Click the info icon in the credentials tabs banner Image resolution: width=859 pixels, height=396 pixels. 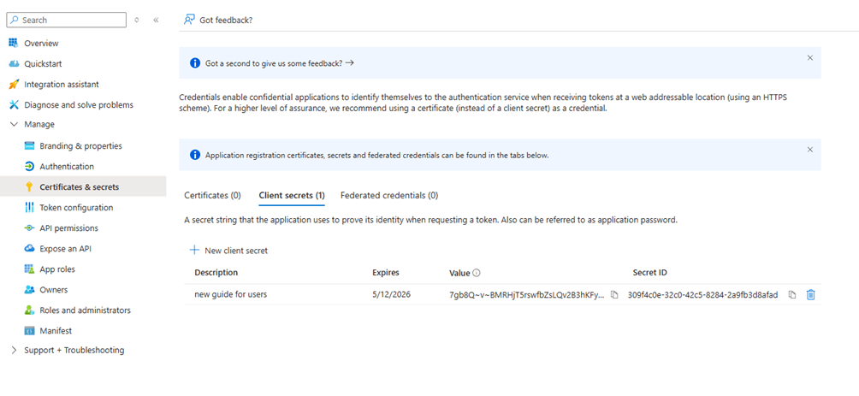(x=195, y=155)
